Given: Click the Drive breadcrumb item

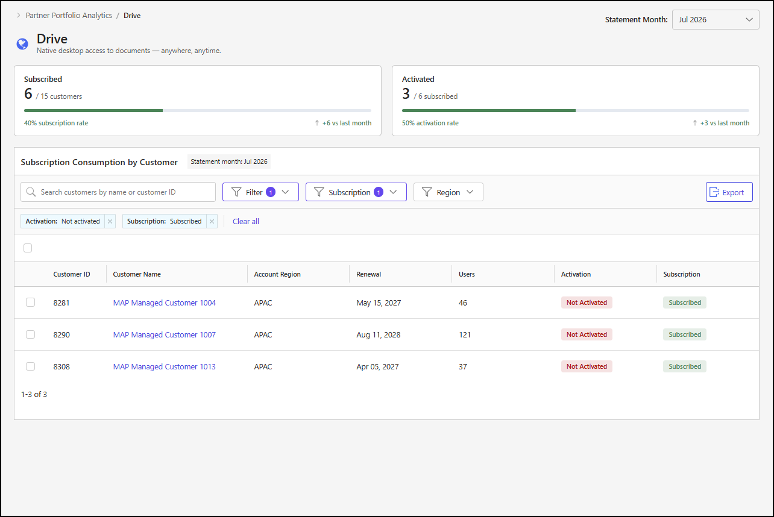Looking at the screenshot, I should (132, 16).
